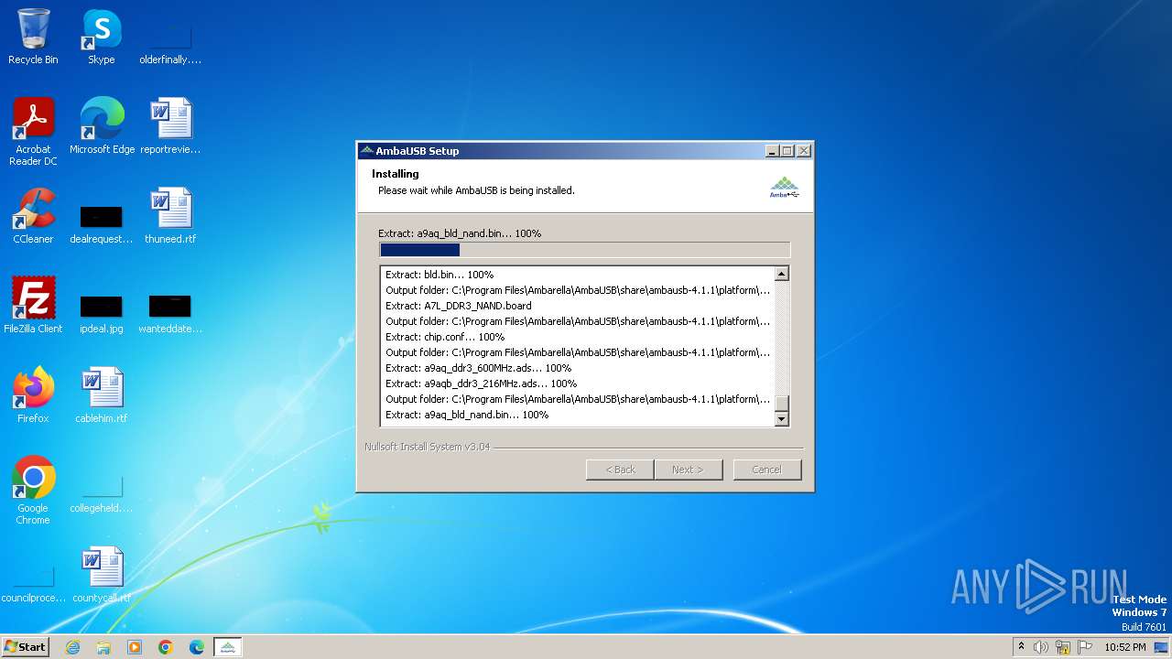Select log line 'Extract: chip.conf... 100%'
The width and height of the screenshot is (1172, 659).
(x=445, y=337)
